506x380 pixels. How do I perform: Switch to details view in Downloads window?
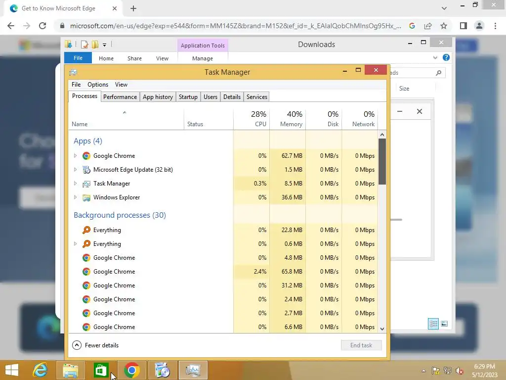(433, 324)
